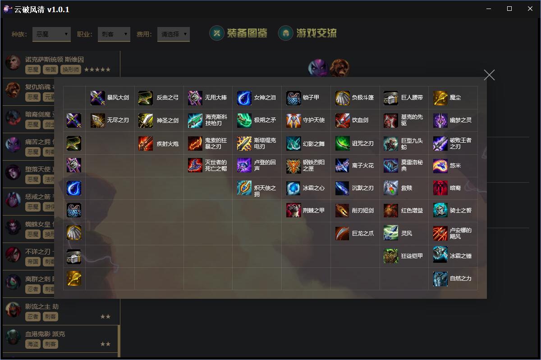Select champion 血港鬼影 派克 in the list
The width and height of the screenshot is (541, 360).
pyautogui.click(x=61, y=339)
